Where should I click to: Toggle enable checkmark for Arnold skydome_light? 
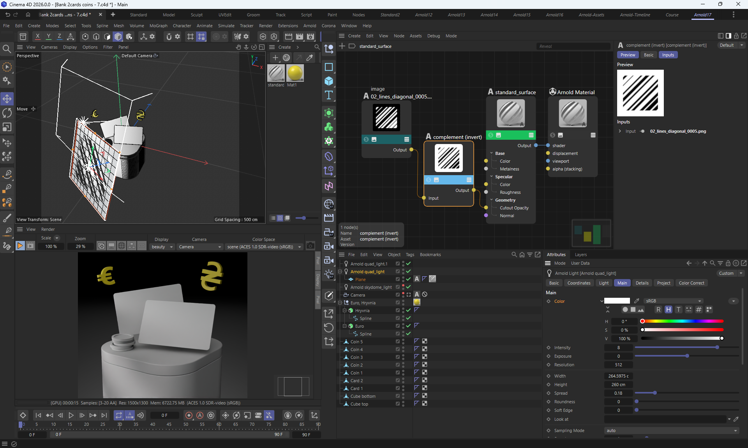[x=408, y=287]
